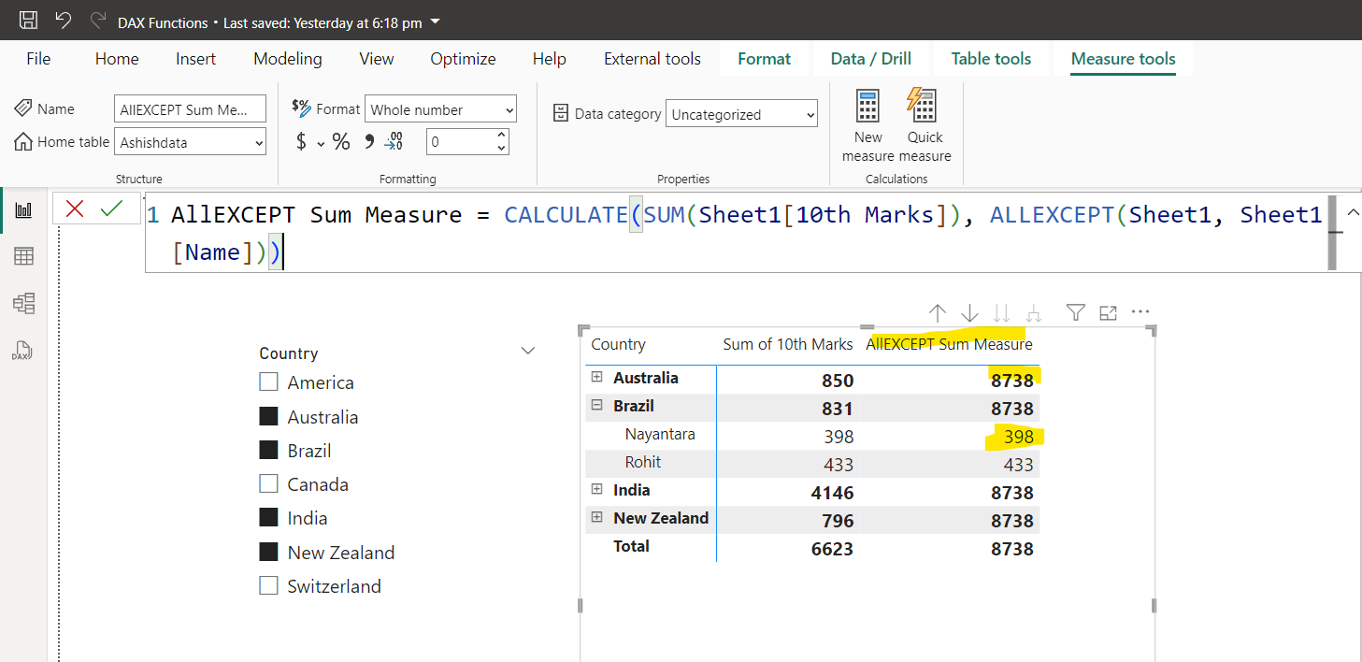
Task: Open the Data category dropdown
Action: point(741,114)
